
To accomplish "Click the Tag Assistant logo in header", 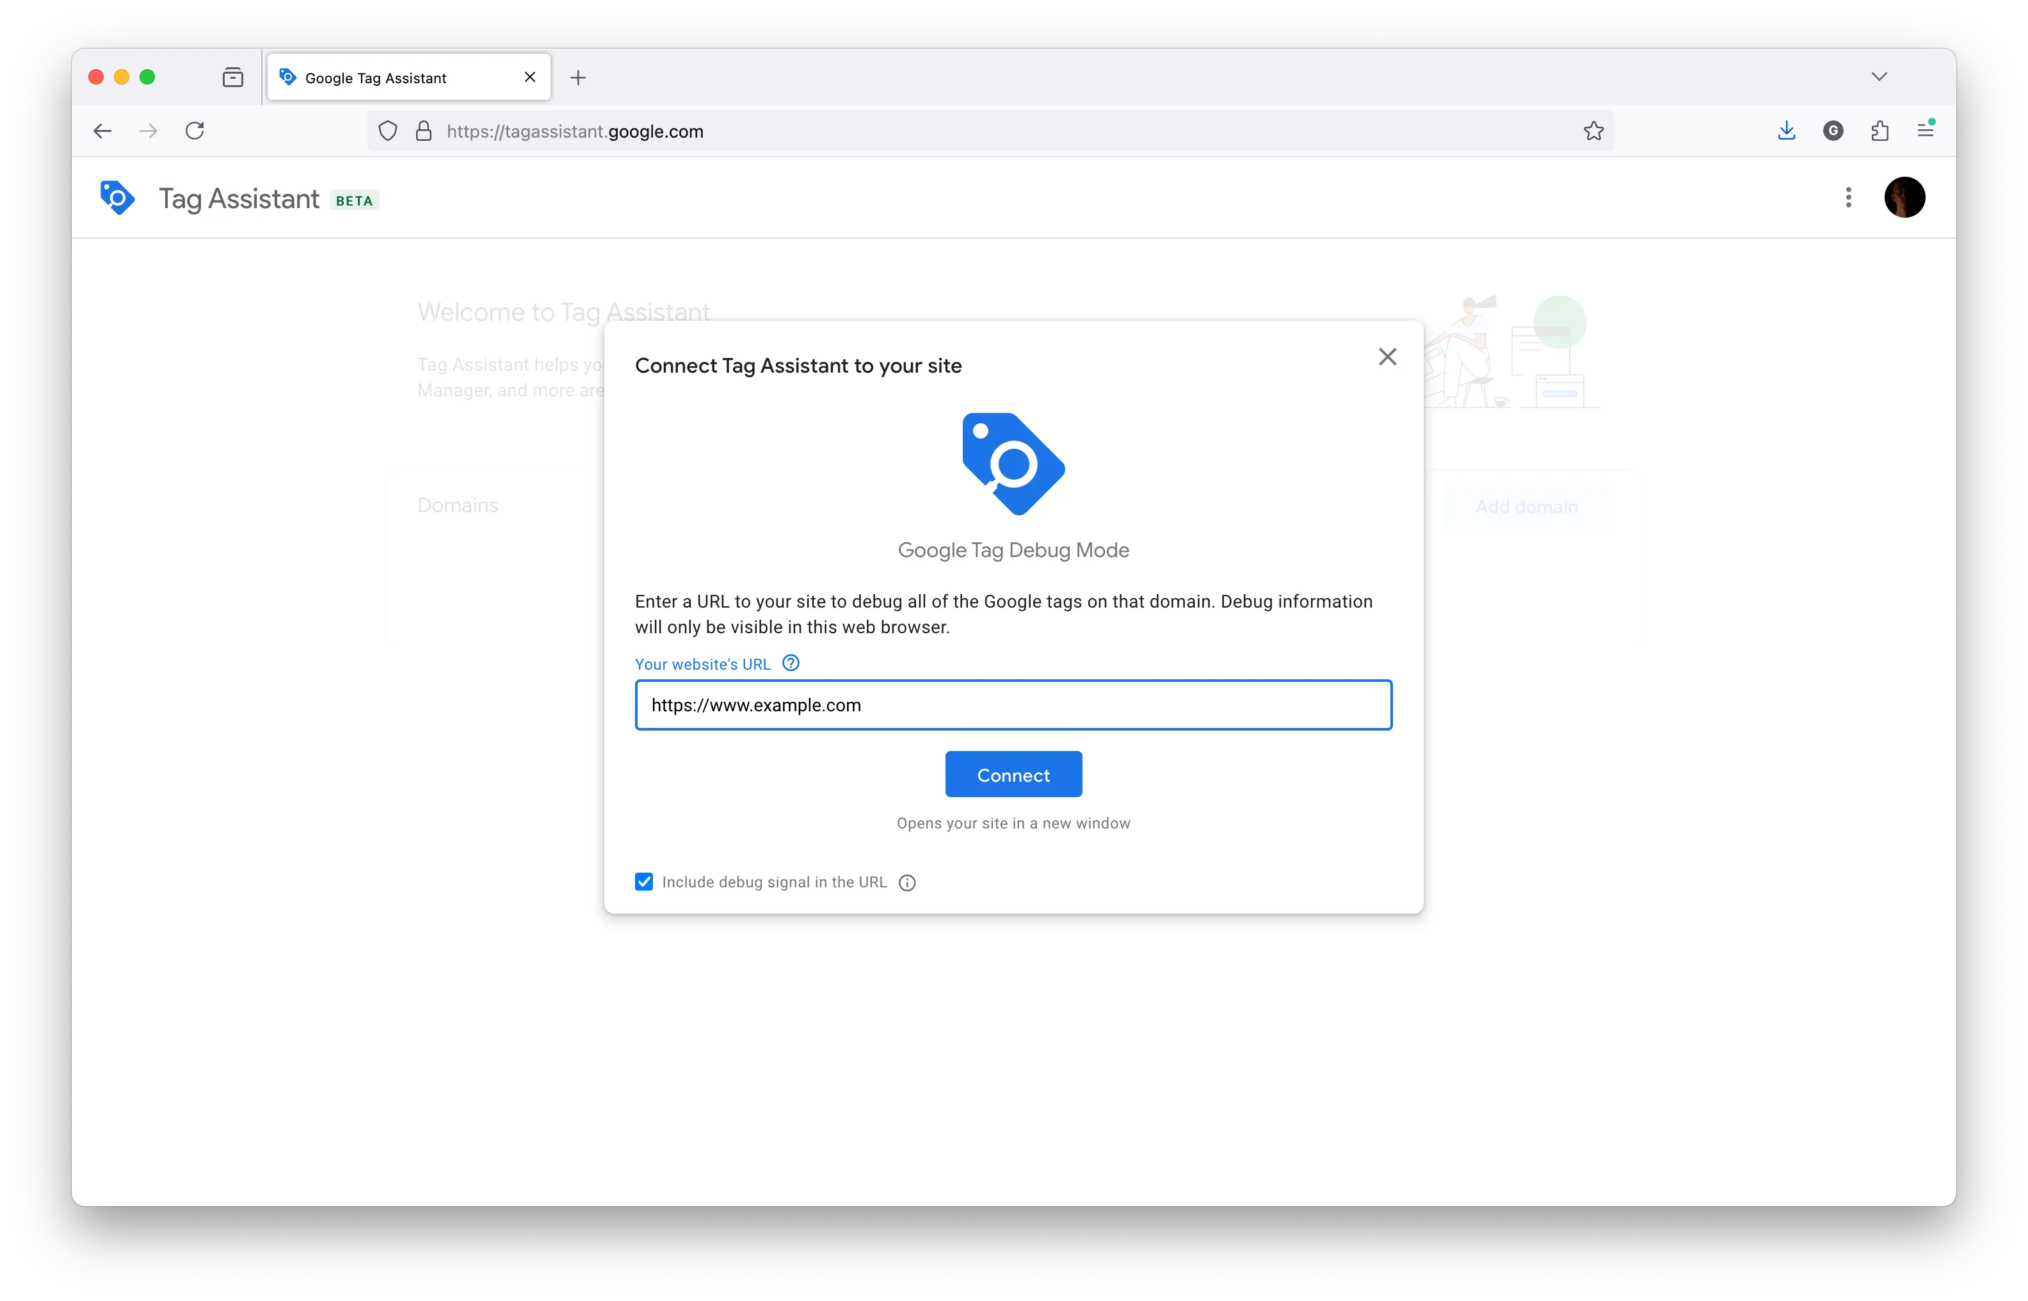I will (117, 198).
